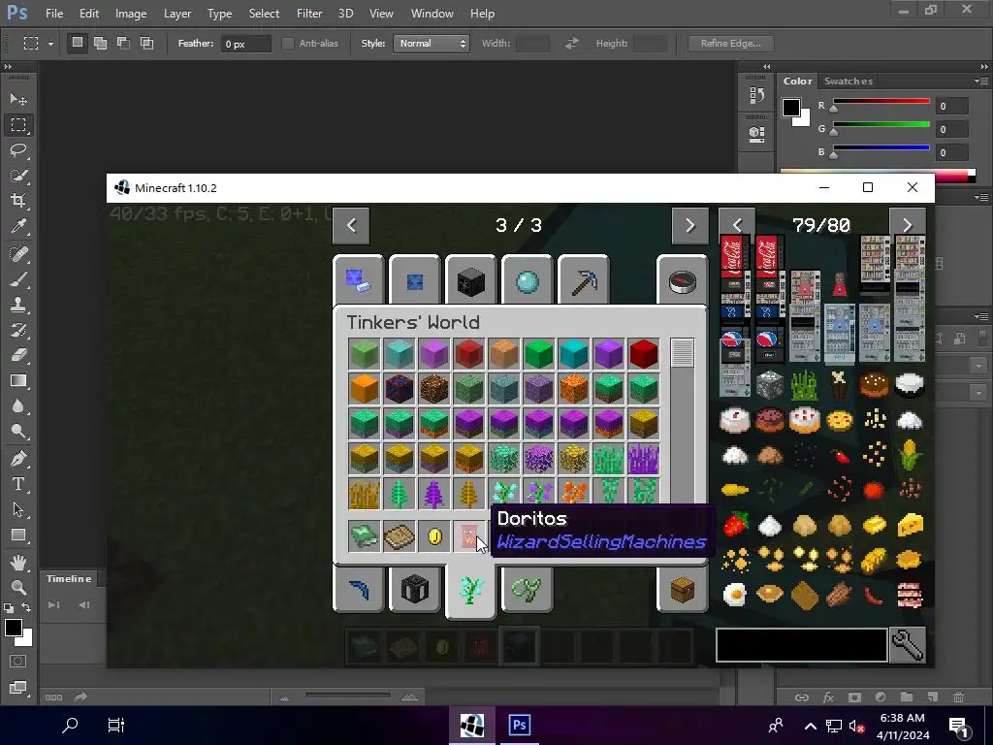Toggle Quick Mask mode
Screen dimensions: 993x745
click(18, 662)
